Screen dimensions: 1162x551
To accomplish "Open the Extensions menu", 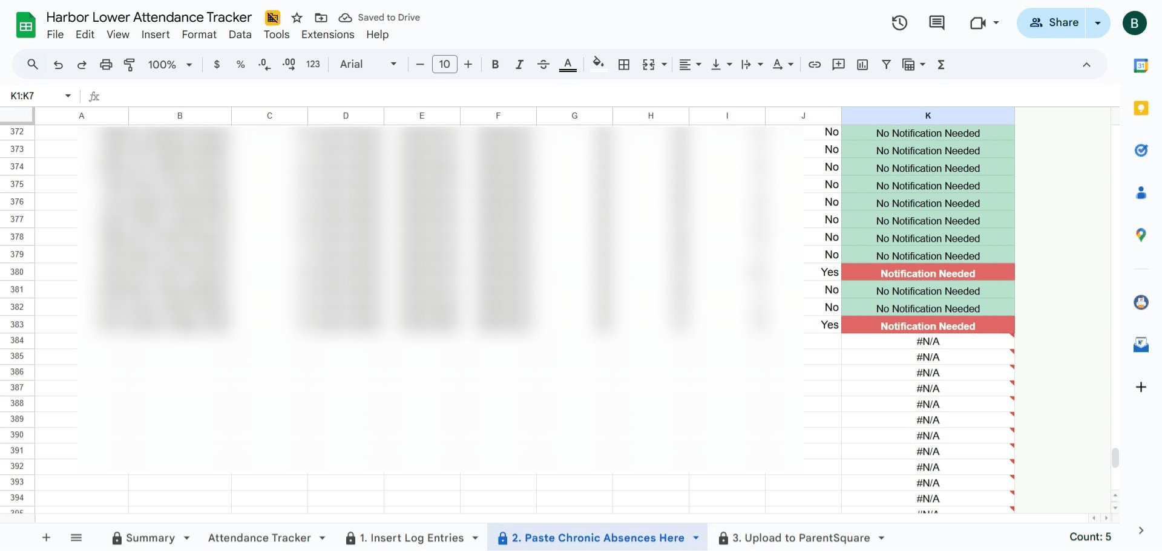I will tap(327, 34).
